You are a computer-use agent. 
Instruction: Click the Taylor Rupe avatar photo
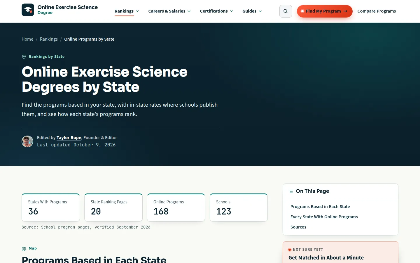tap(27, 141)
